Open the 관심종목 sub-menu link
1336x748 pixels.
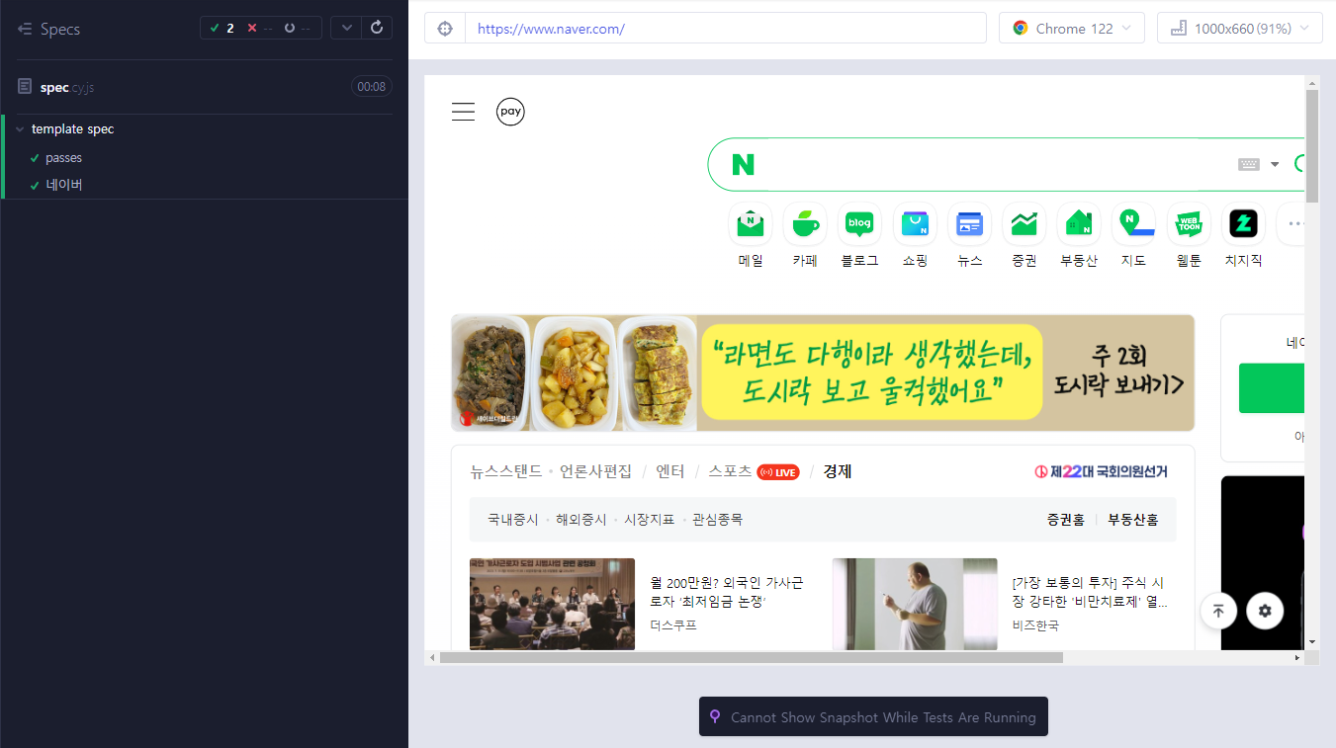pos(717,519)
